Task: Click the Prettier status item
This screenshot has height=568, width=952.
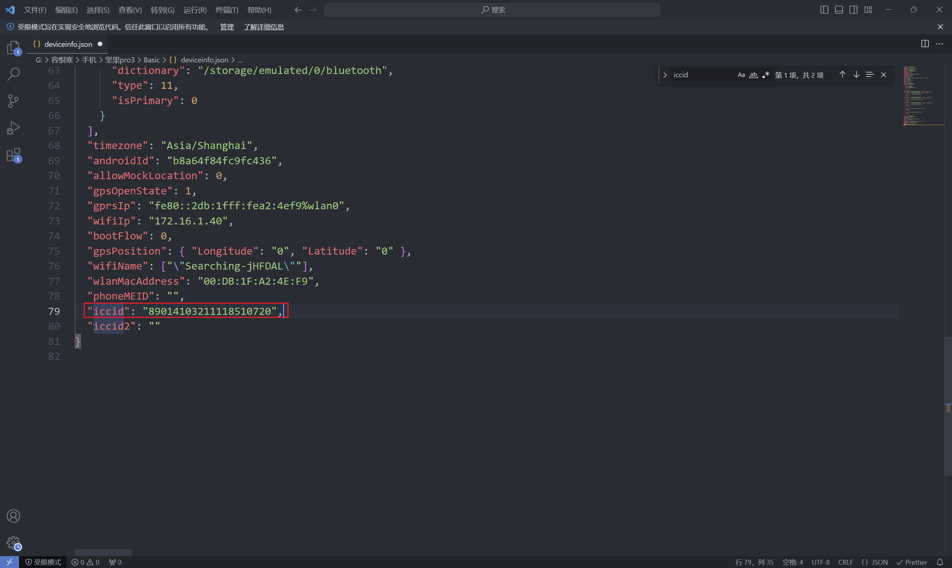Action: point(911,562)
